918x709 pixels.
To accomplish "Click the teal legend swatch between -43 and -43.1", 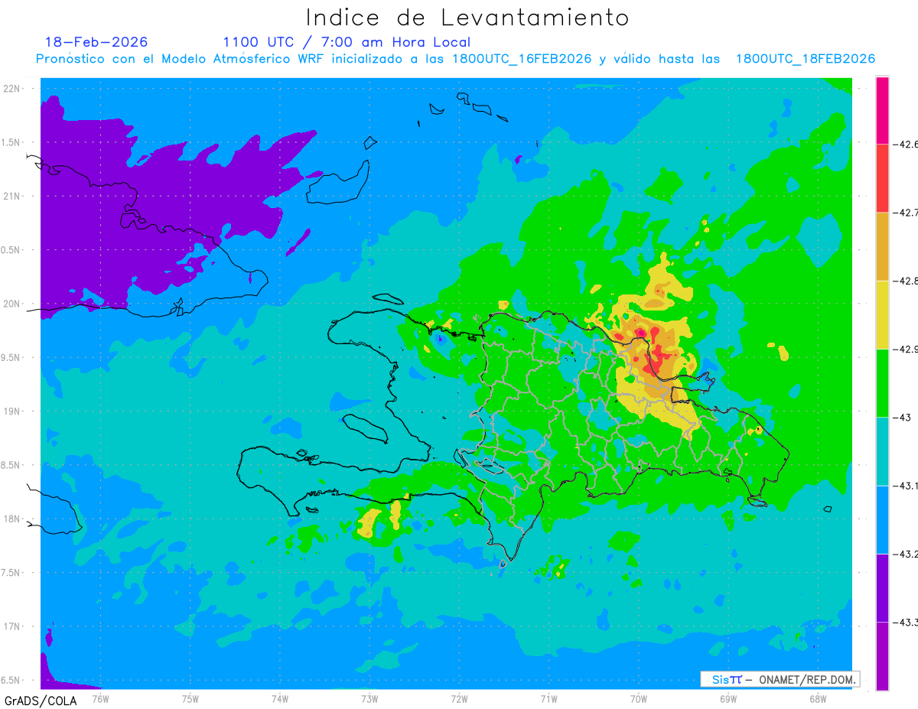I will 882,451.
